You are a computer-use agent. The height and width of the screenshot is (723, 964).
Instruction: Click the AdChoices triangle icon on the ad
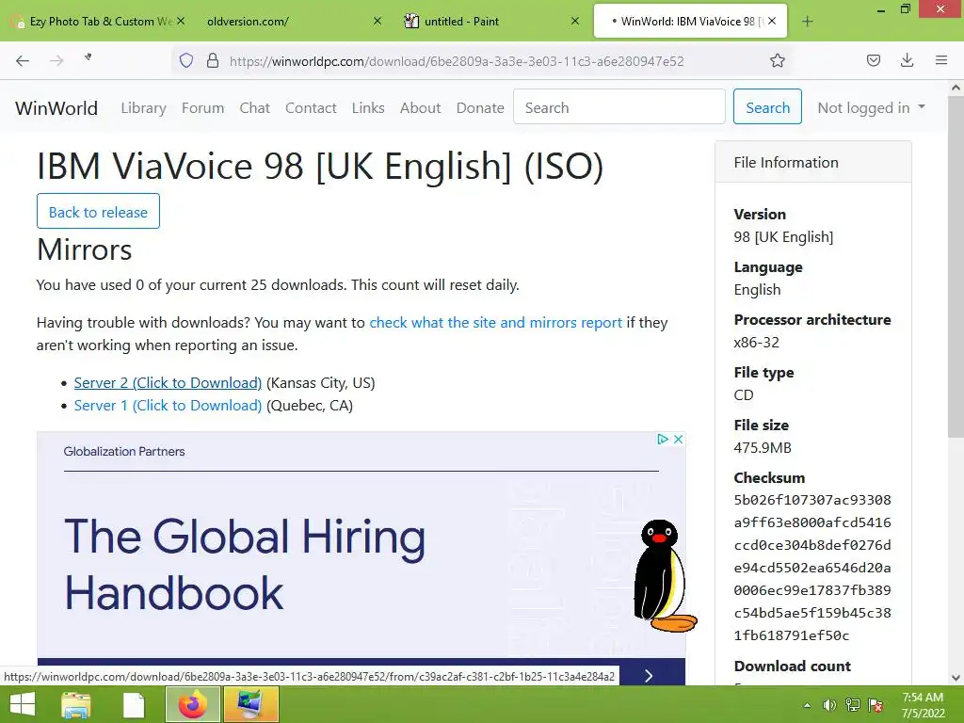tap(663, 439)
